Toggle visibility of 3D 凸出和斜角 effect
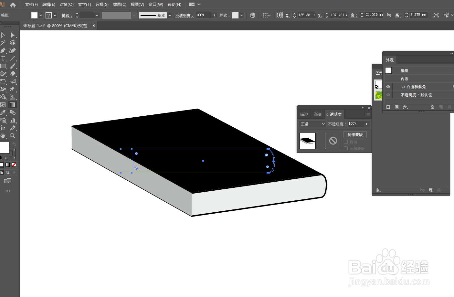This screenshot has width=454, height=297. [388, 87]
